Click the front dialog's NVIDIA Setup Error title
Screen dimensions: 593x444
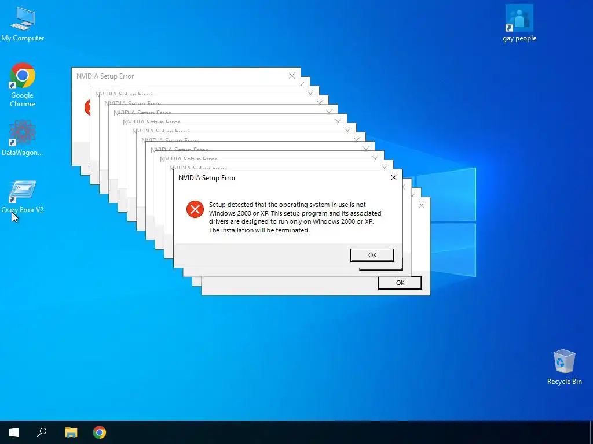coord(207,178)
